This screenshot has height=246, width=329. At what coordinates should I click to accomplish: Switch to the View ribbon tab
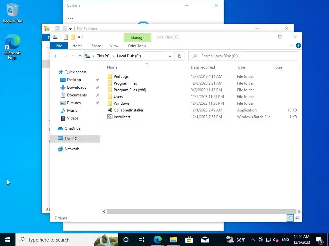[x=114, y=46]
